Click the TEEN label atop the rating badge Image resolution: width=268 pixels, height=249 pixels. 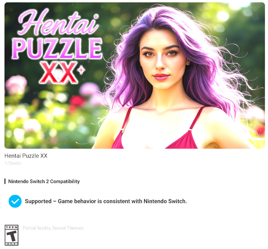12,227
